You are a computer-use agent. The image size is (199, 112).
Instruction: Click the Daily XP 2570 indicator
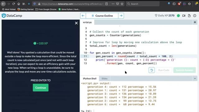pyautogui.click(x=164, y=16)
